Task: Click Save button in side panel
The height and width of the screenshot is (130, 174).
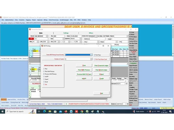Action: click(133, 103)
